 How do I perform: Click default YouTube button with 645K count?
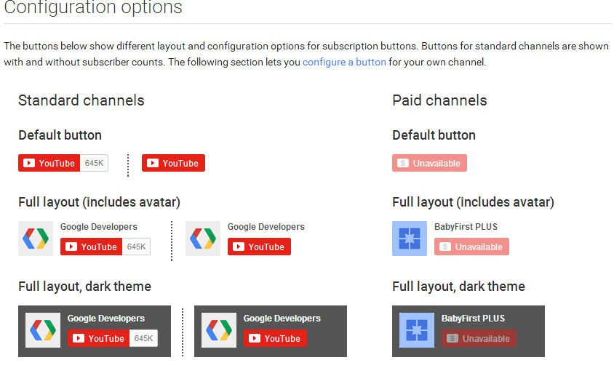click(49, 163)
